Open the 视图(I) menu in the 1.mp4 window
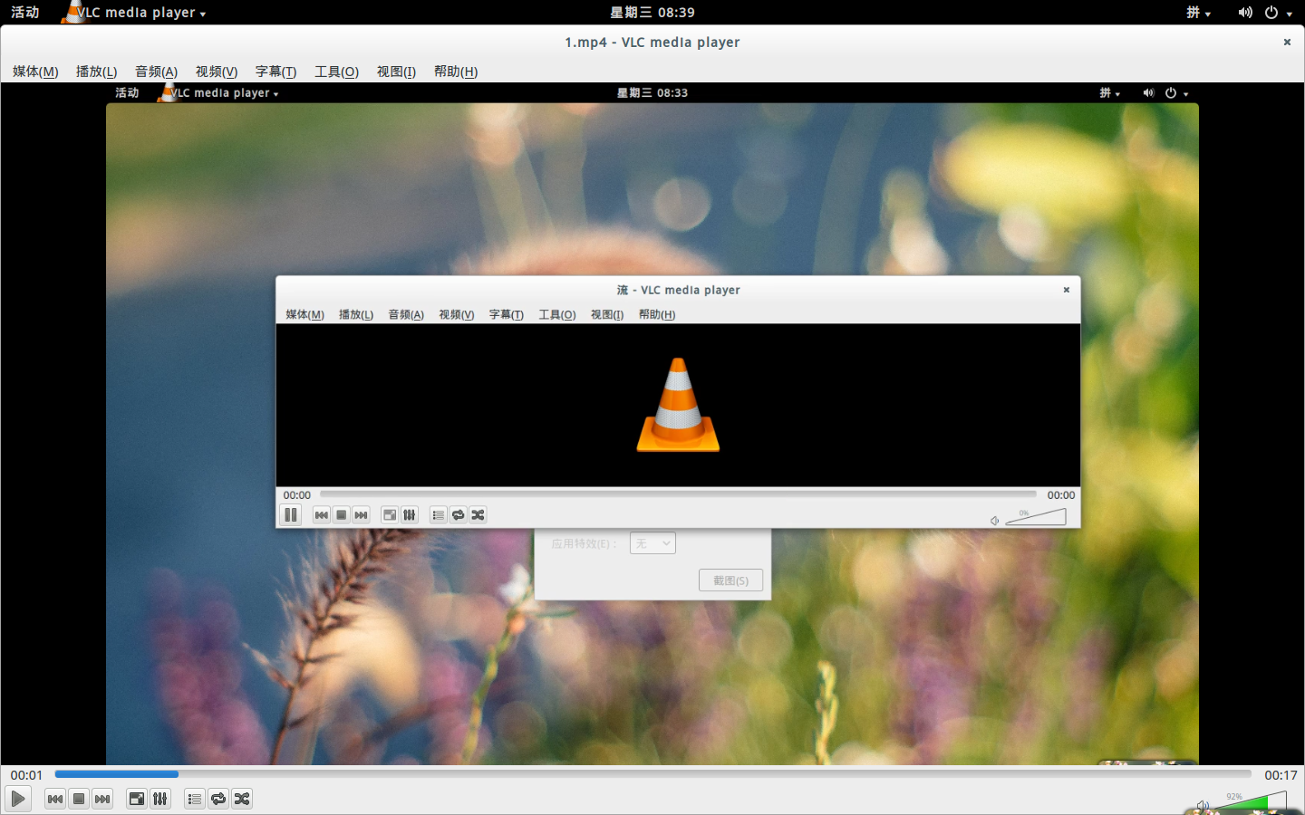 point(396,72)
